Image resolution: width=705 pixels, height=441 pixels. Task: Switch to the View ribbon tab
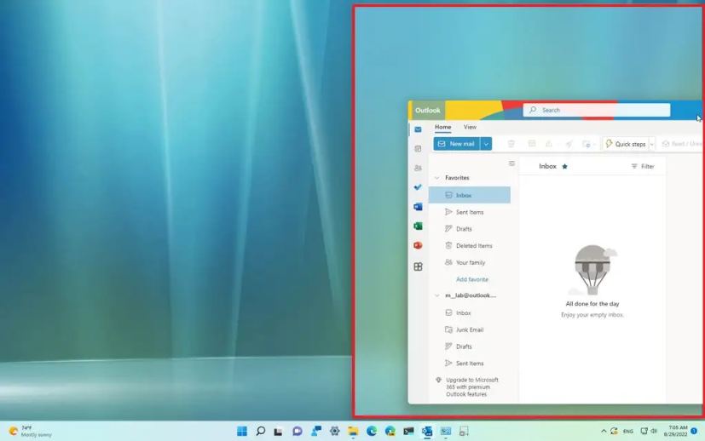(470, 127)
